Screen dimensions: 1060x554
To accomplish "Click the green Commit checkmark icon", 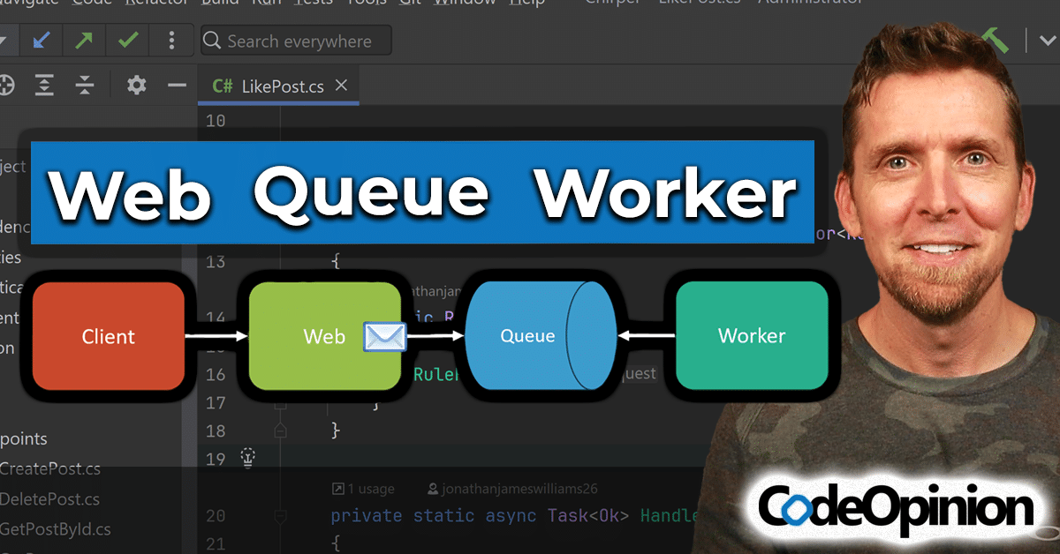I will [127, 41].
